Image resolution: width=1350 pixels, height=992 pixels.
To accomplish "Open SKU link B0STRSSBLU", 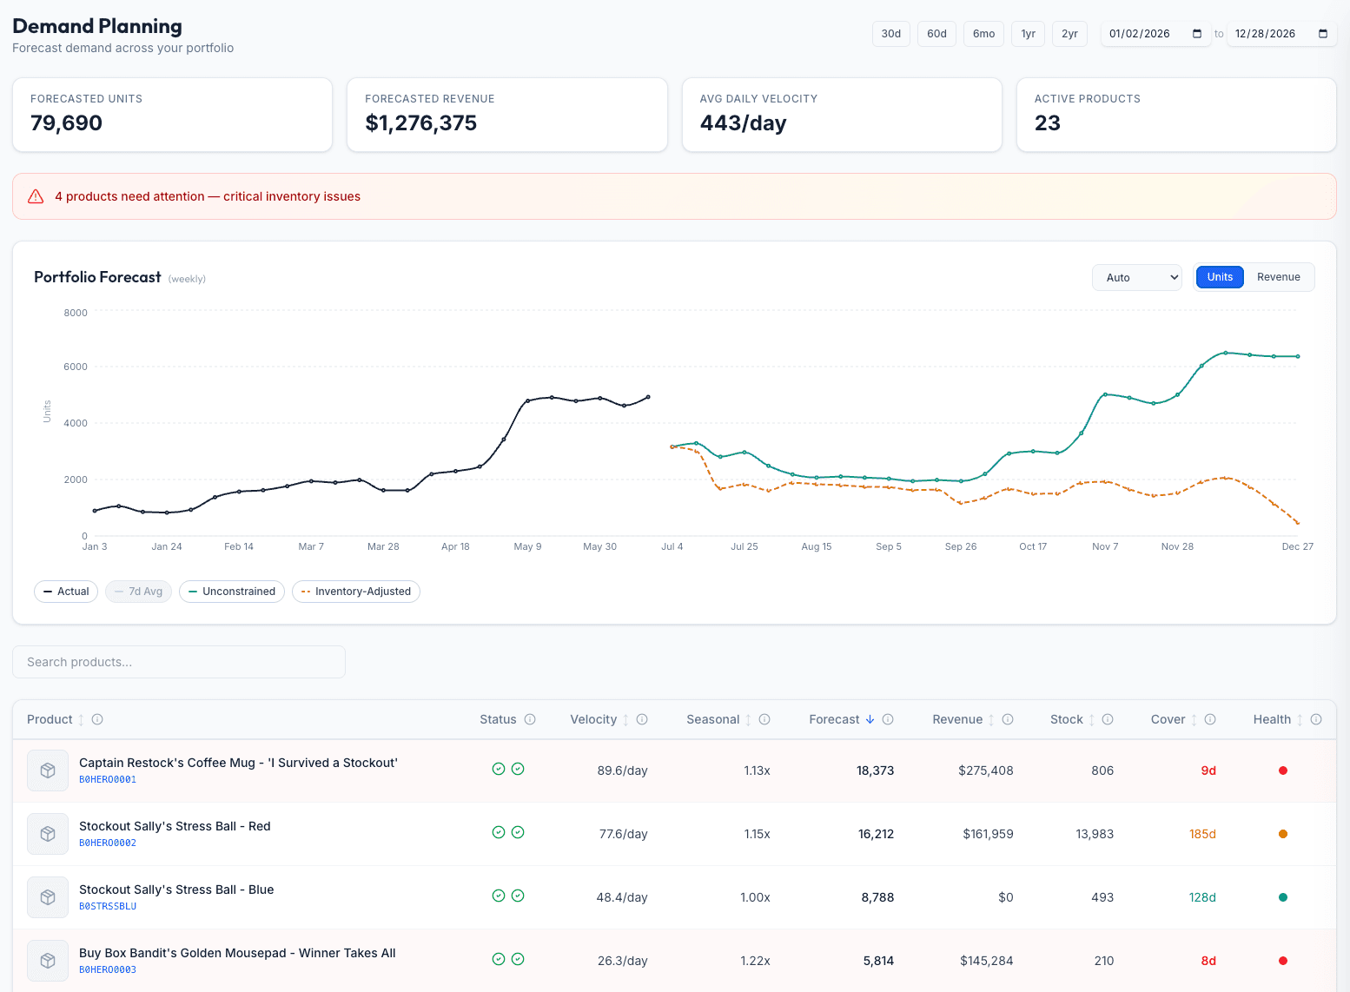I will coord(108,906).
